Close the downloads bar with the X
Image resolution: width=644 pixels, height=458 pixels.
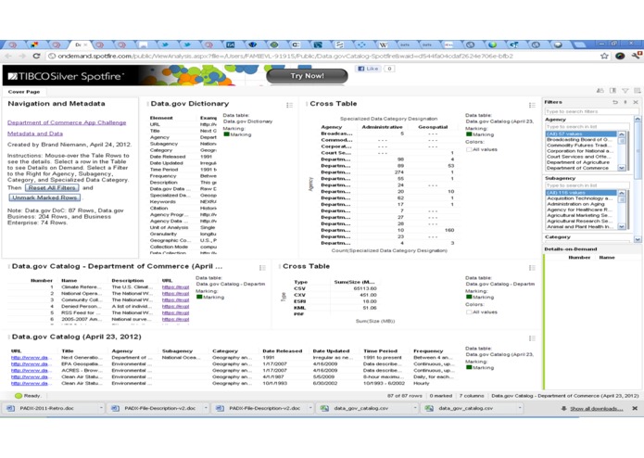[635, 408]
